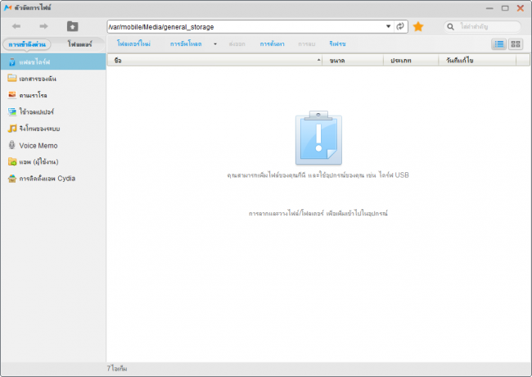Switch to grid view icon
This screenshot has width=532, height=377.
pos(516,43)
